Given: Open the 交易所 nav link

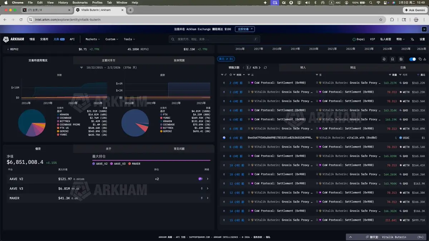Looking at the screenshot, I should (x=44, y=39).
